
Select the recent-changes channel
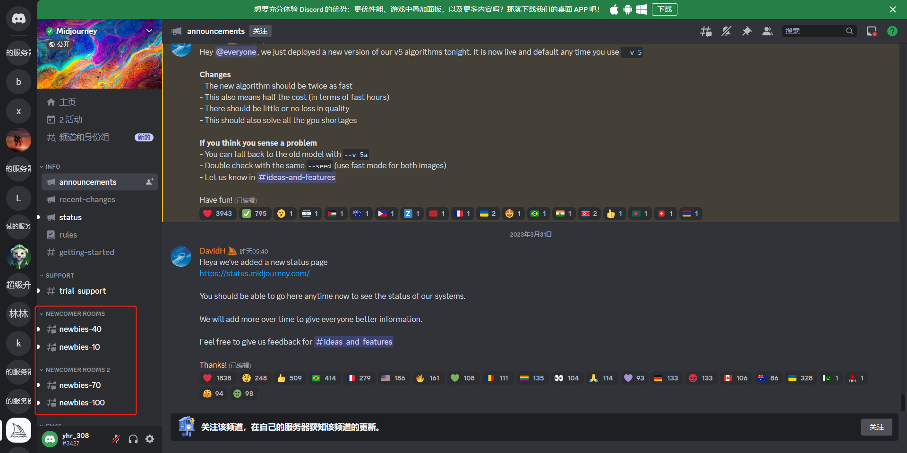click(x=100, y=199)
